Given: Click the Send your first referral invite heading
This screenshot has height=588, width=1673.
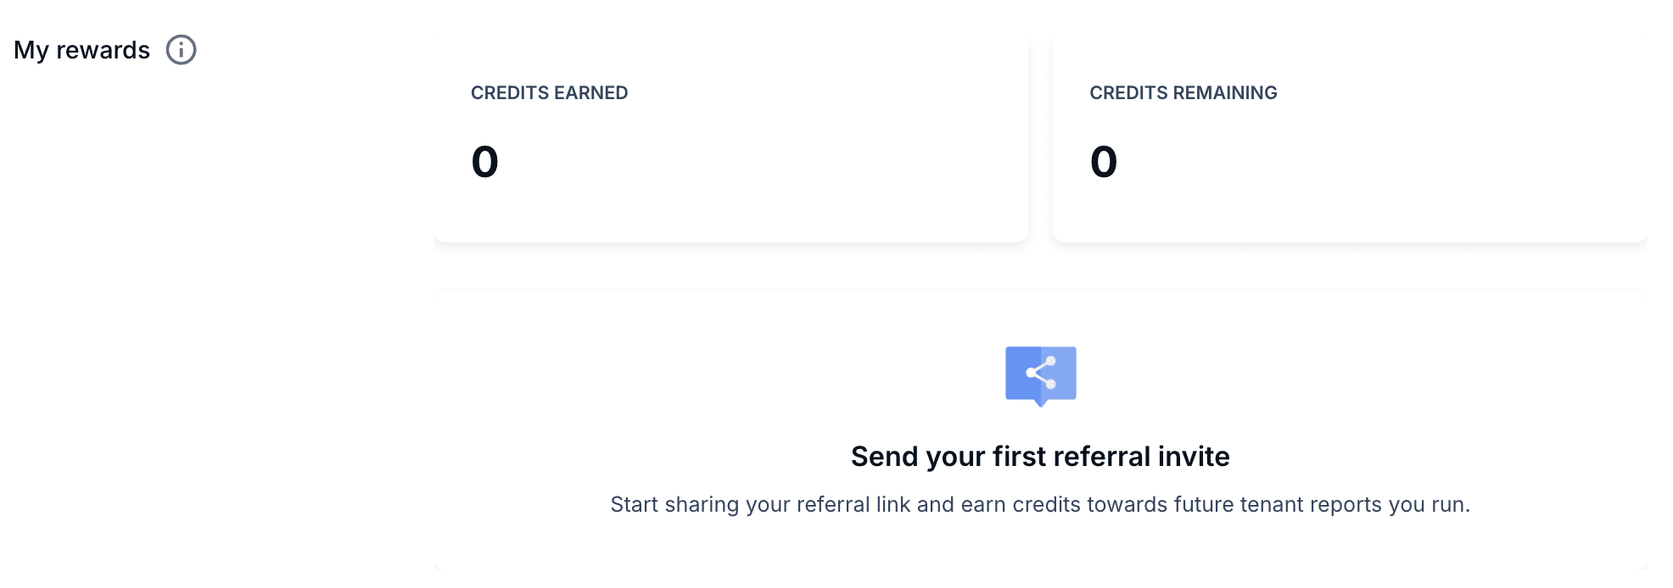Looking at the screenshot, I should [x=1040, y=457].
